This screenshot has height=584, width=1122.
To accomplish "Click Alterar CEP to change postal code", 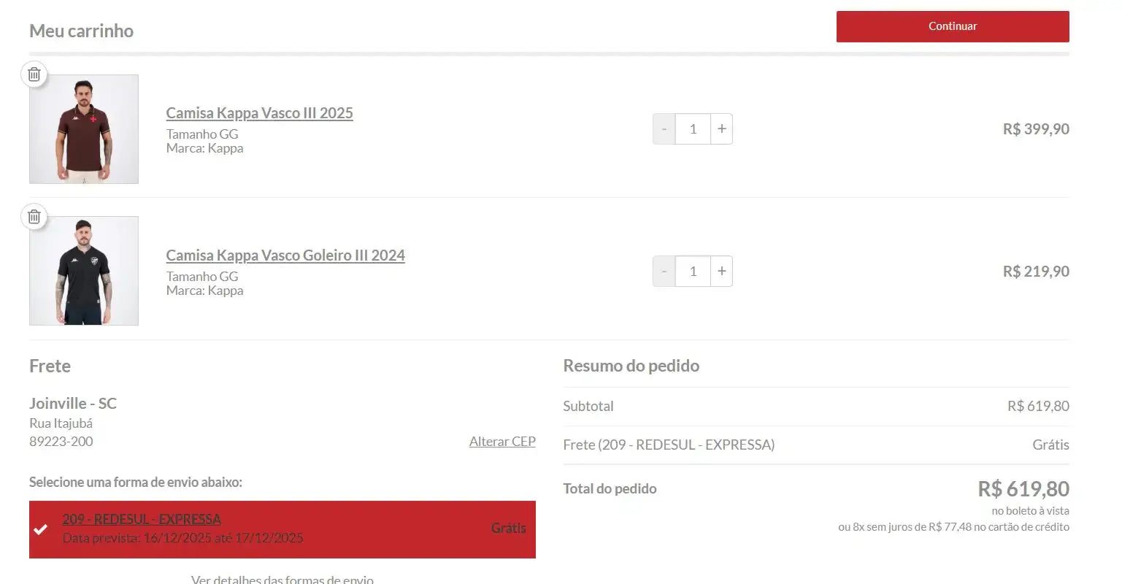I will point(502,442).
